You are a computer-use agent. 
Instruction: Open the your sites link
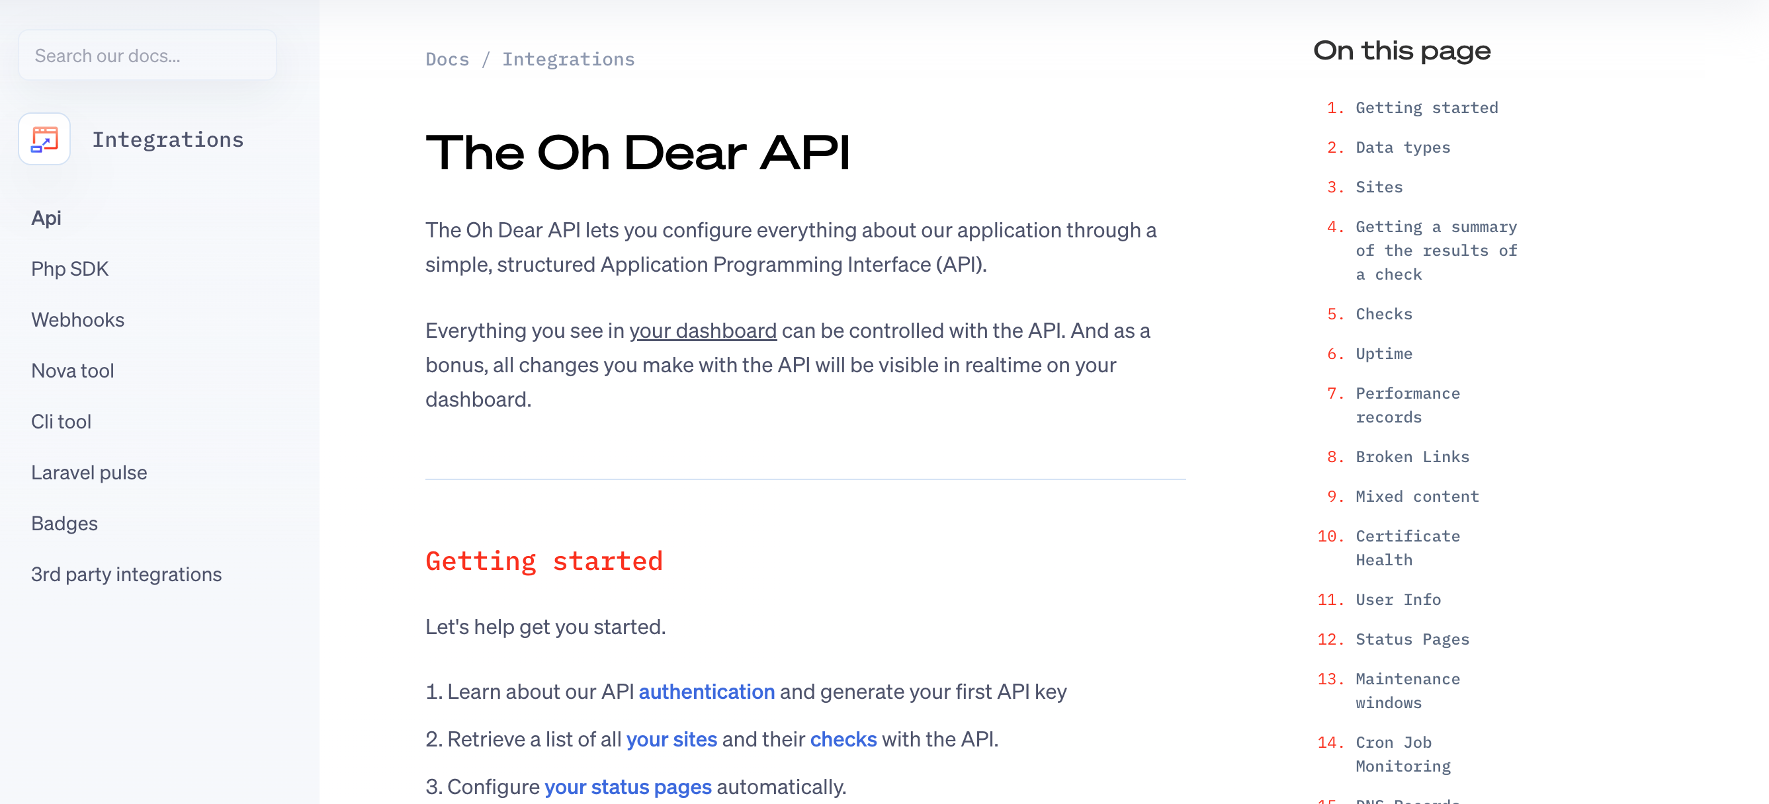pyautogui.click(x=671, y=739)
